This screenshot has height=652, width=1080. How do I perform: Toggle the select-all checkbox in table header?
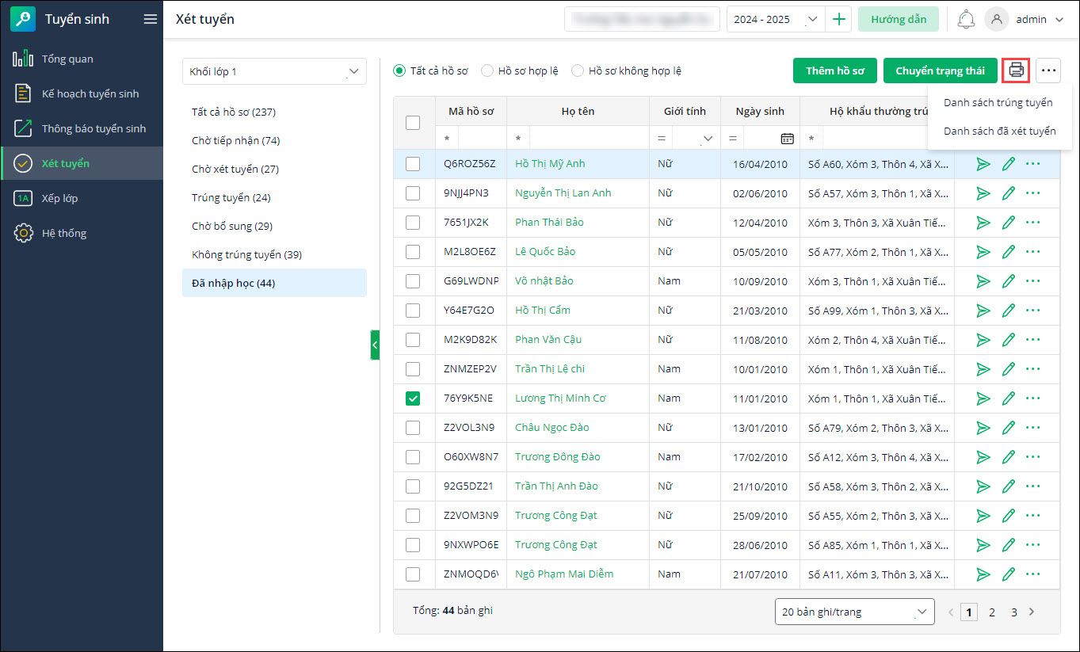413,123
